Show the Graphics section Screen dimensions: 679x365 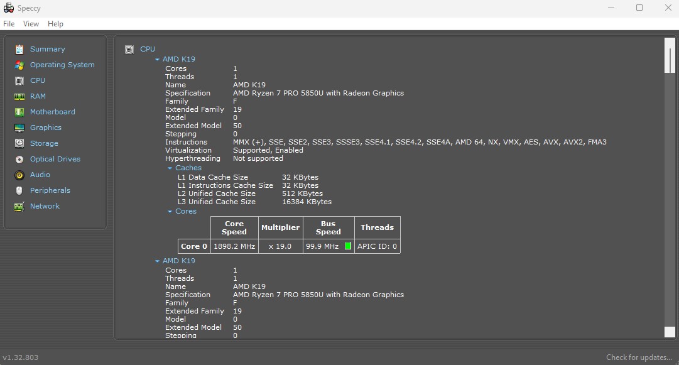point(45,128)
